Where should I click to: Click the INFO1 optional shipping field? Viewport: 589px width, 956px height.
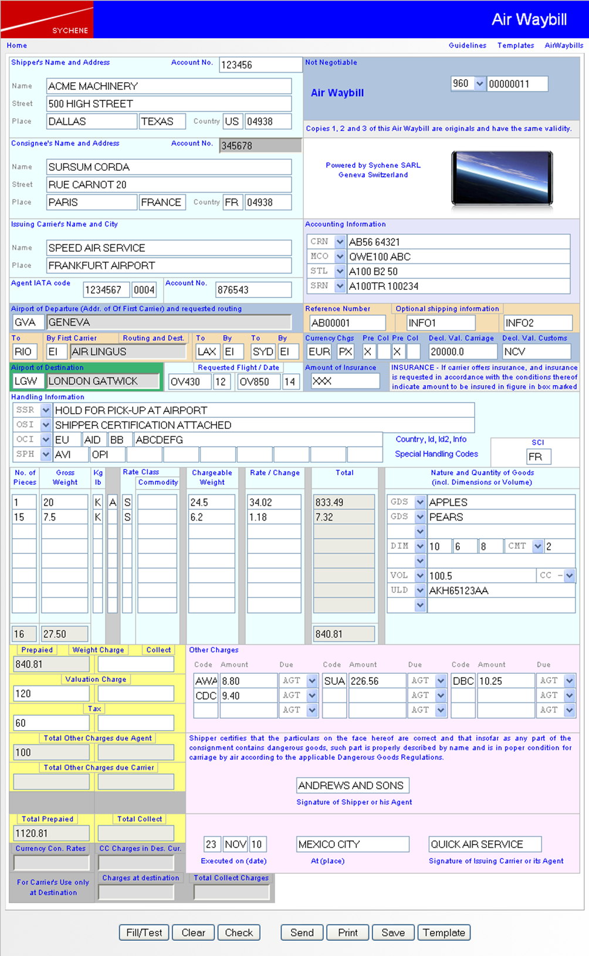pos(441,323)
